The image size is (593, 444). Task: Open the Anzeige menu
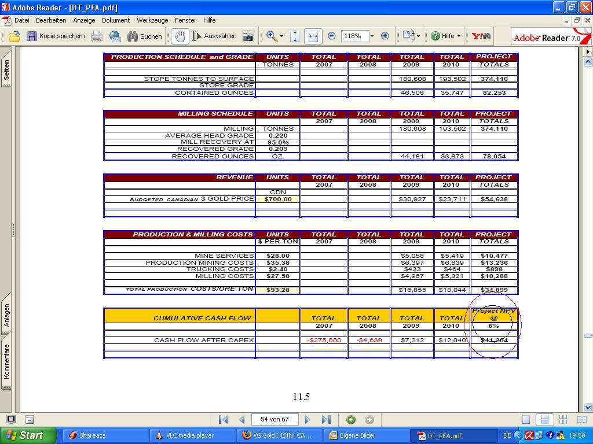coord(84,20)
